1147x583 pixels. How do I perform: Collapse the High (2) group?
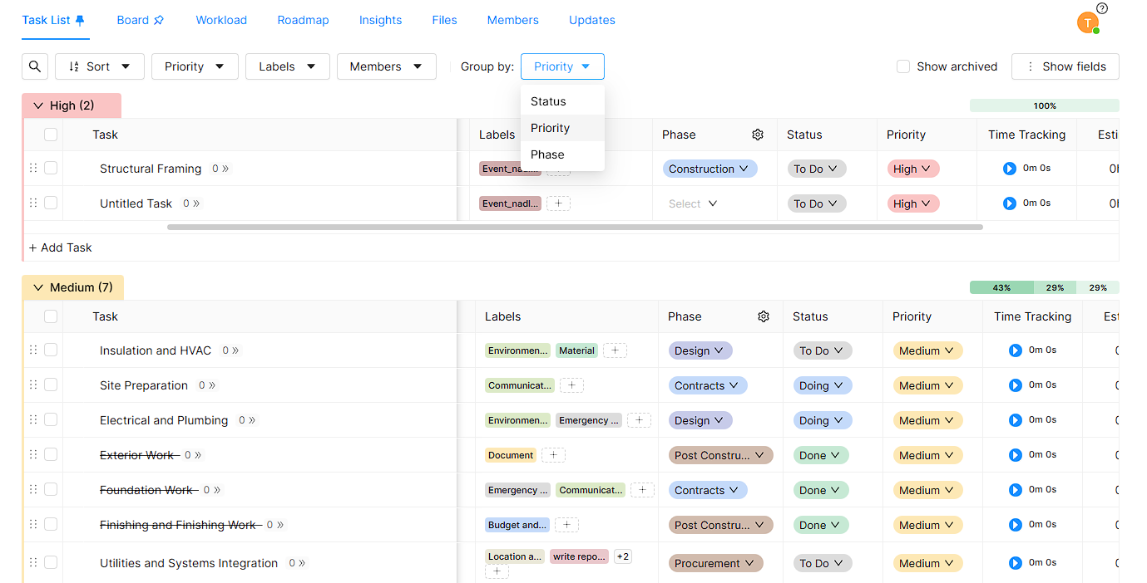37,105
